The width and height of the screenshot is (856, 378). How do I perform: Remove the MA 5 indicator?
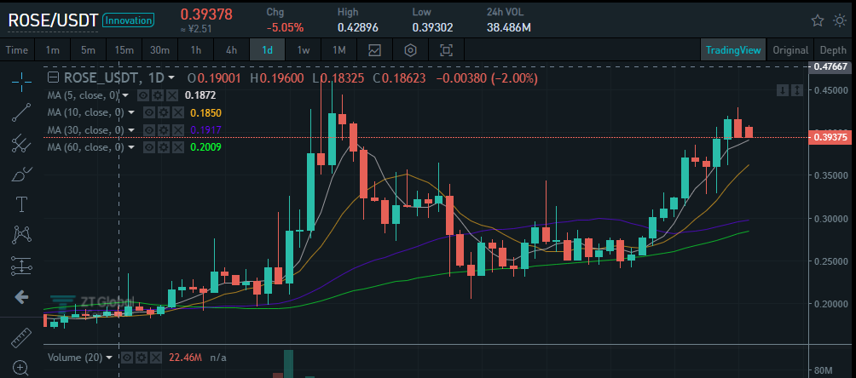click(171, 95)
